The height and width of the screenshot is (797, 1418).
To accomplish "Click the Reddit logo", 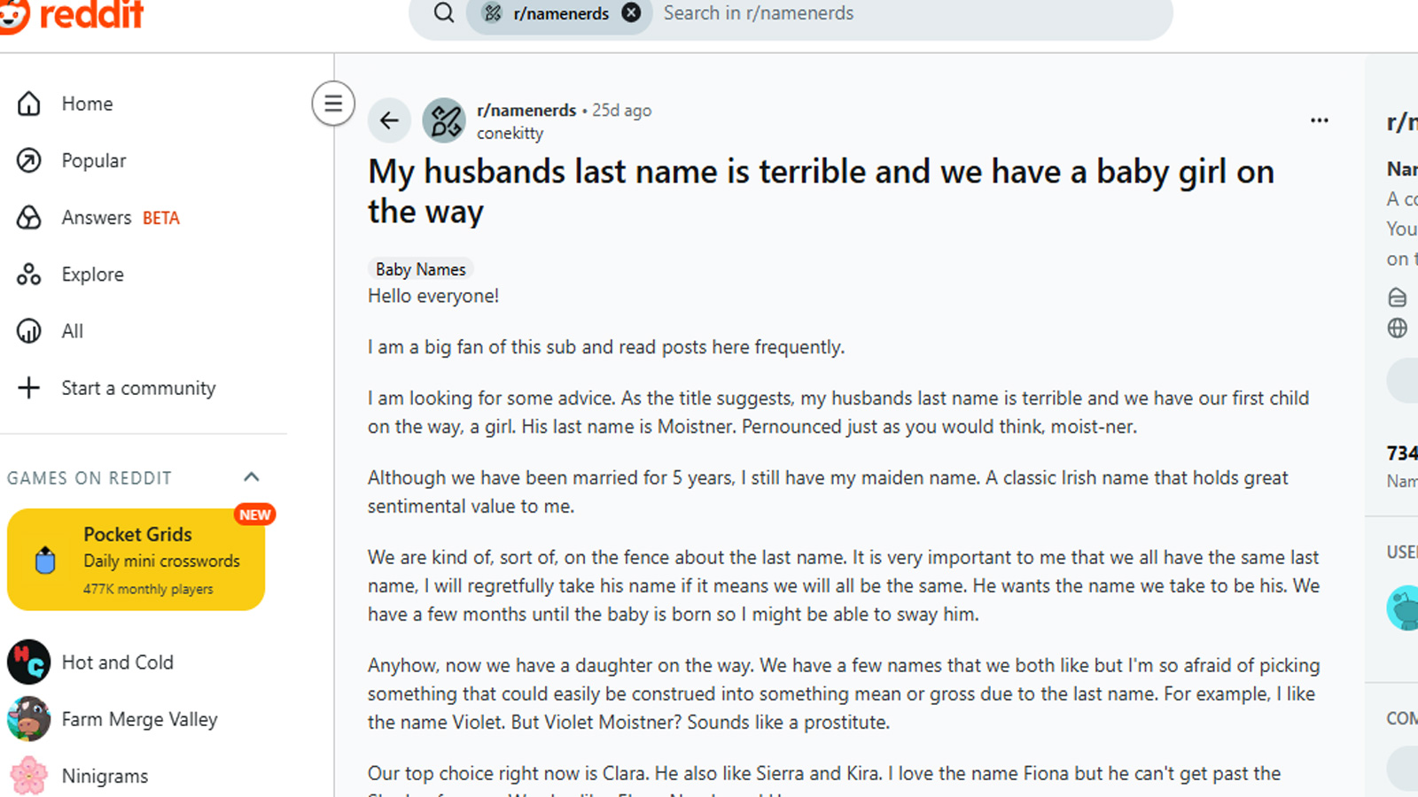I will click(73, 14).
